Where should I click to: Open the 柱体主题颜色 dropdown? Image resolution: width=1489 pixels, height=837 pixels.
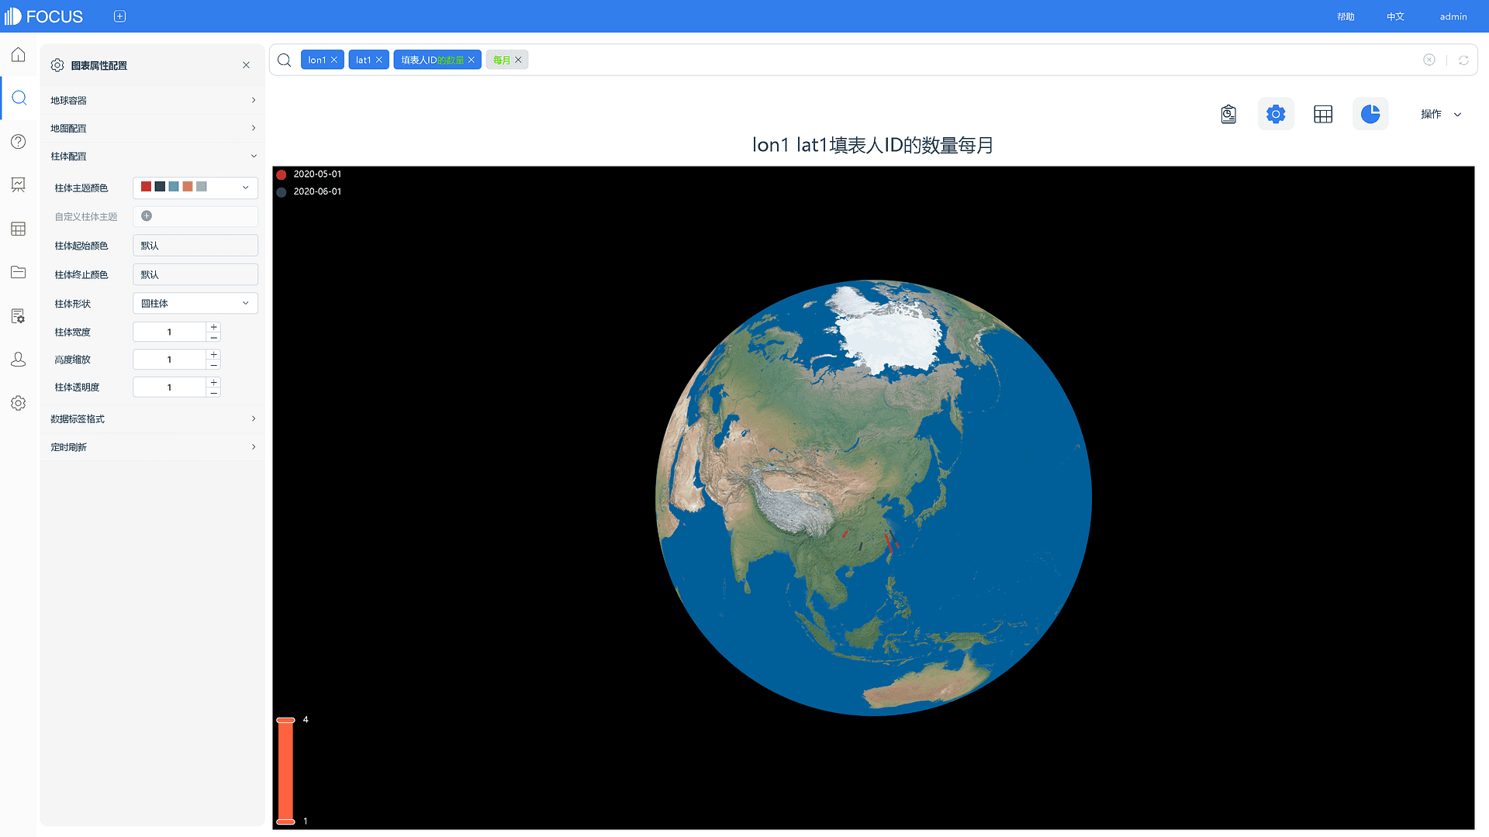click(195, 188)
